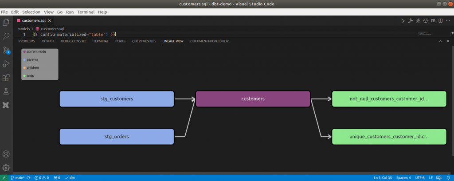Select the LINEAGE VIEW tab
454x181 pixels.
coord(173,41)
